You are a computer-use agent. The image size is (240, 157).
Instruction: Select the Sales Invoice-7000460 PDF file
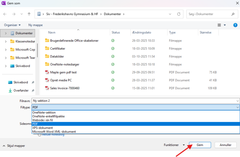pos(65,88)
